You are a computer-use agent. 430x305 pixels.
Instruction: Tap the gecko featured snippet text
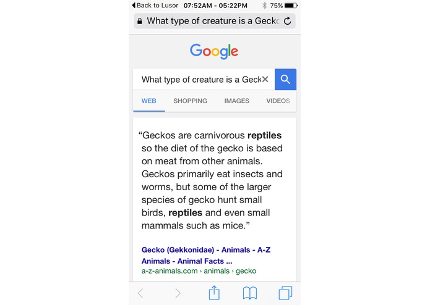[x=210, y=180]
